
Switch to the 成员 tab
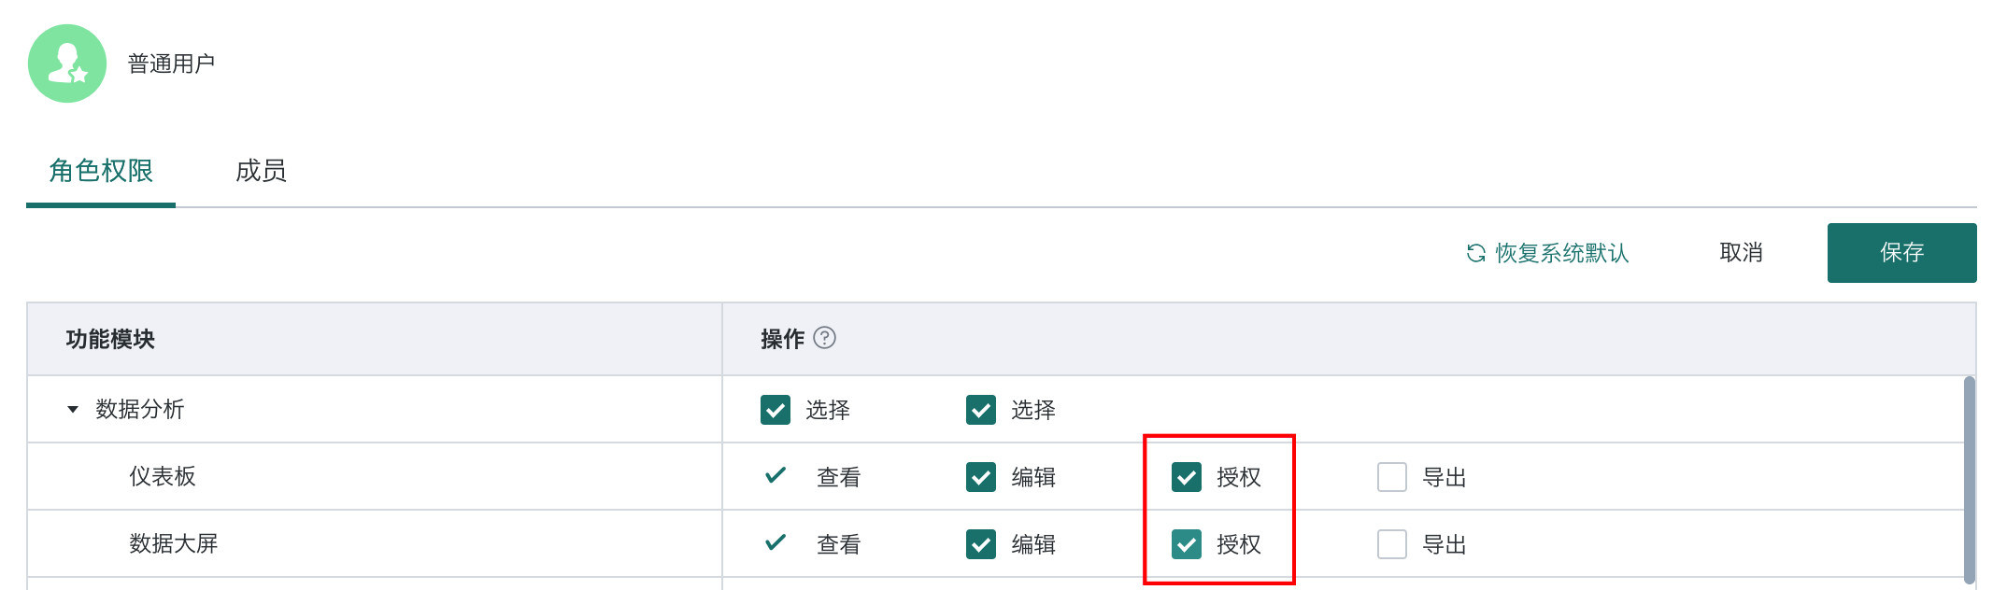coord(261,171)
